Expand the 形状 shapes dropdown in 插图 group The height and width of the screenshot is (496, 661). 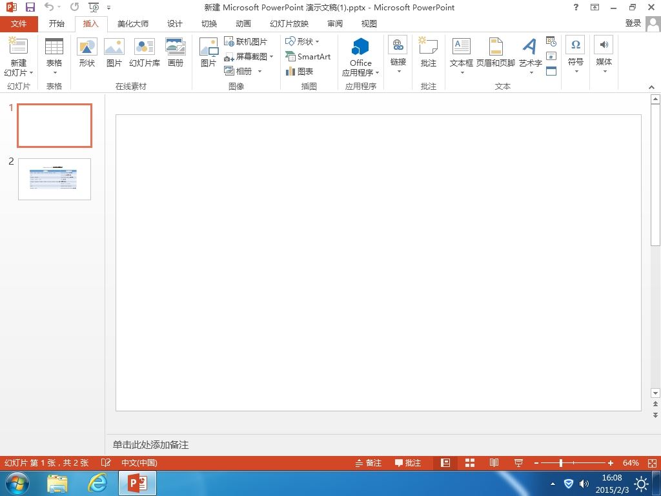317,42
